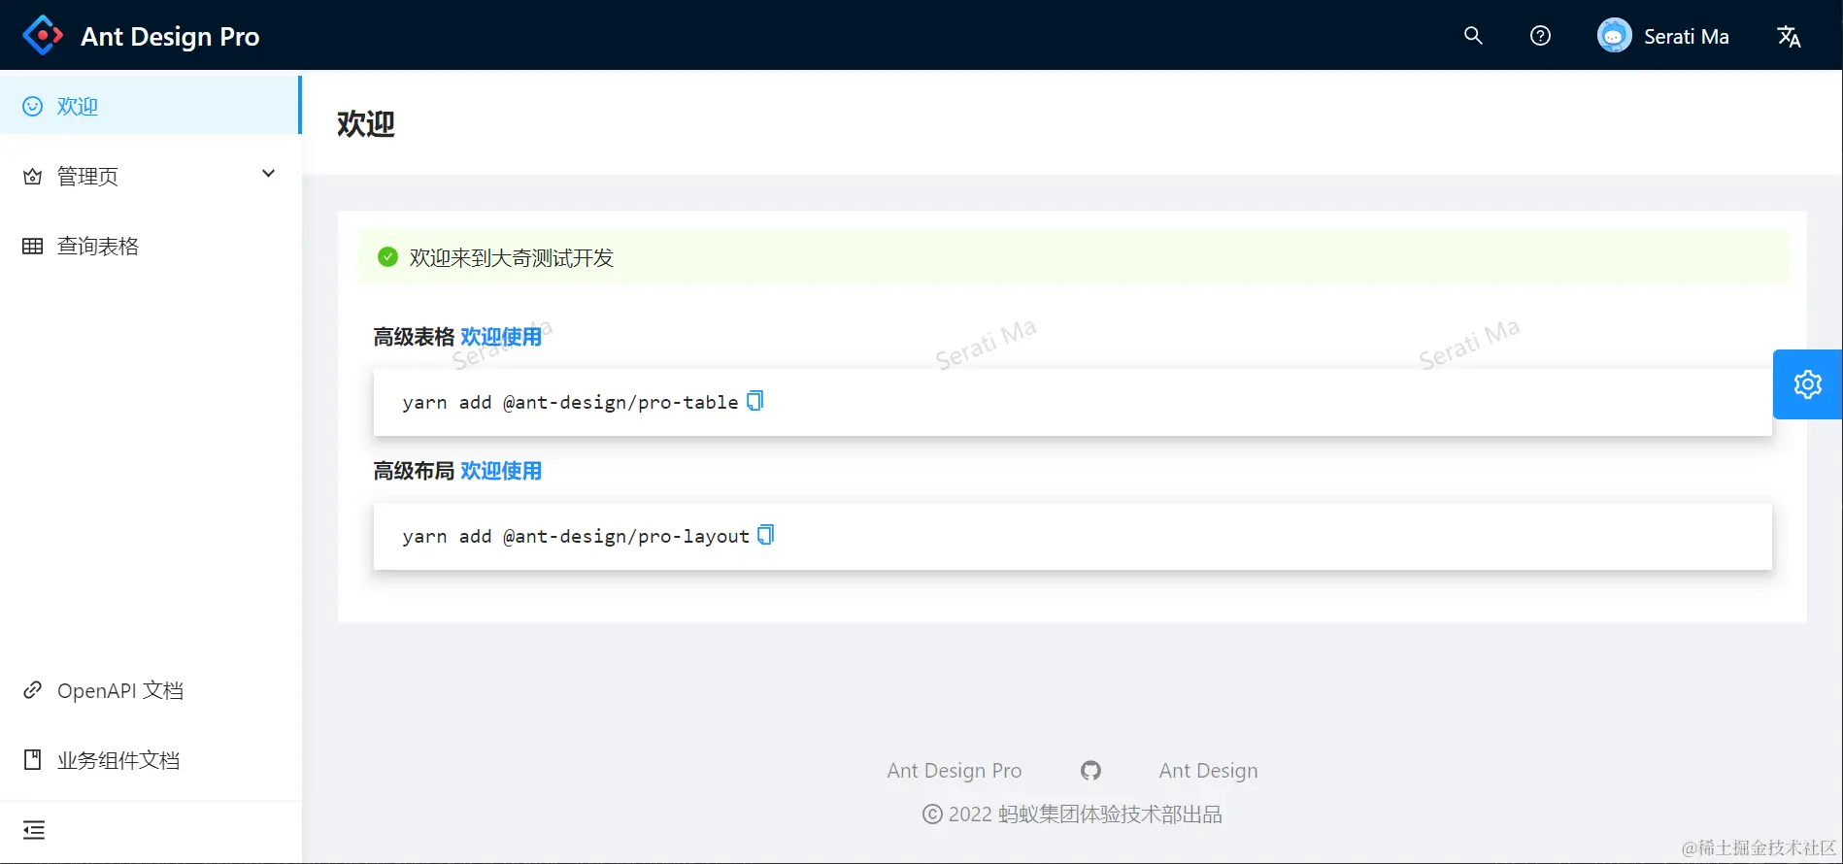The image size is (1843, 864).
Task: Click the table icon beside 查询表格
Action: coord(33,246)
